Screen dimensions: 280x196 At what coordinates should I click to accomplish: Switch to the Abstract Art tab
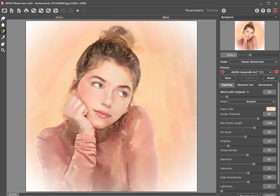pyautogui.click(x=245, y=85)
